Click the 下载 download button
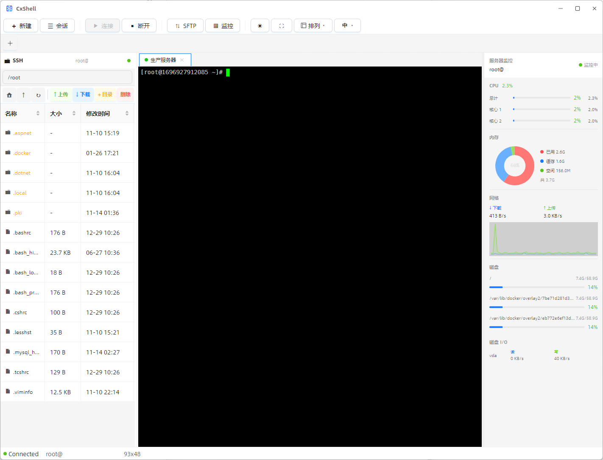Screen dimensions: 603x460 (83, 95)
